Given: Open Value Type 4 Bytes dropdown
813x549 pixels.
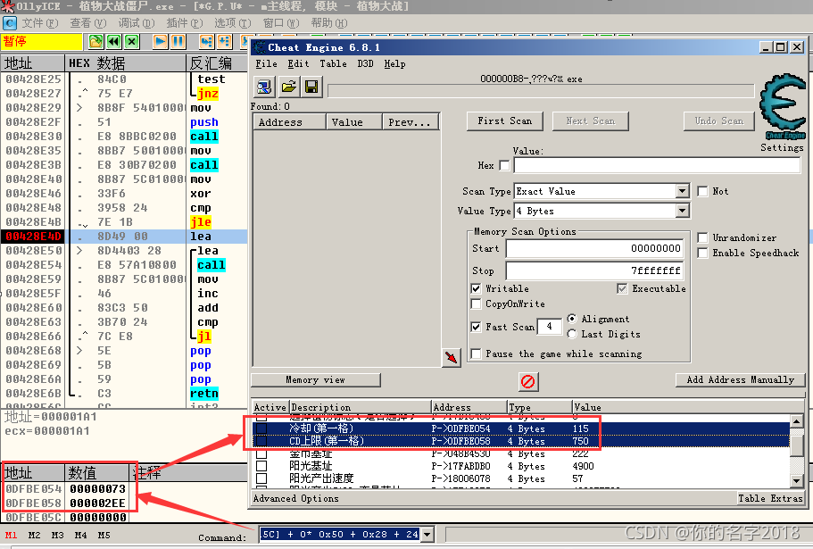Looking at the screenshot, I should pos(683,211).
